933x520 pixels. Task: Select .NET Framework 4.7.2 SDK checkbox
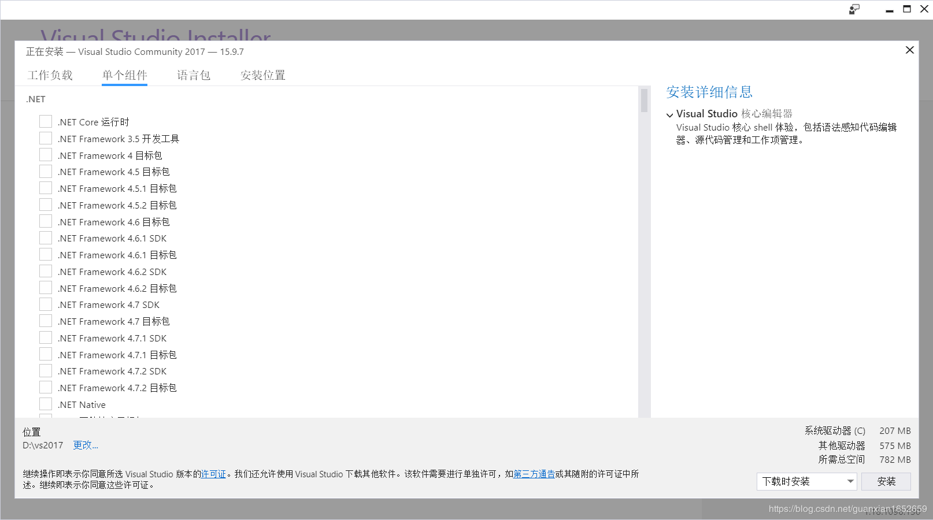pos(46,370)
